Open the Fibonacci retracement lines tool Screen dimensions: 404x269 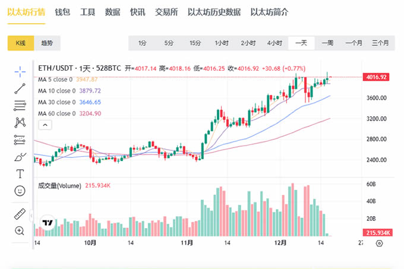tap(20, 106)
